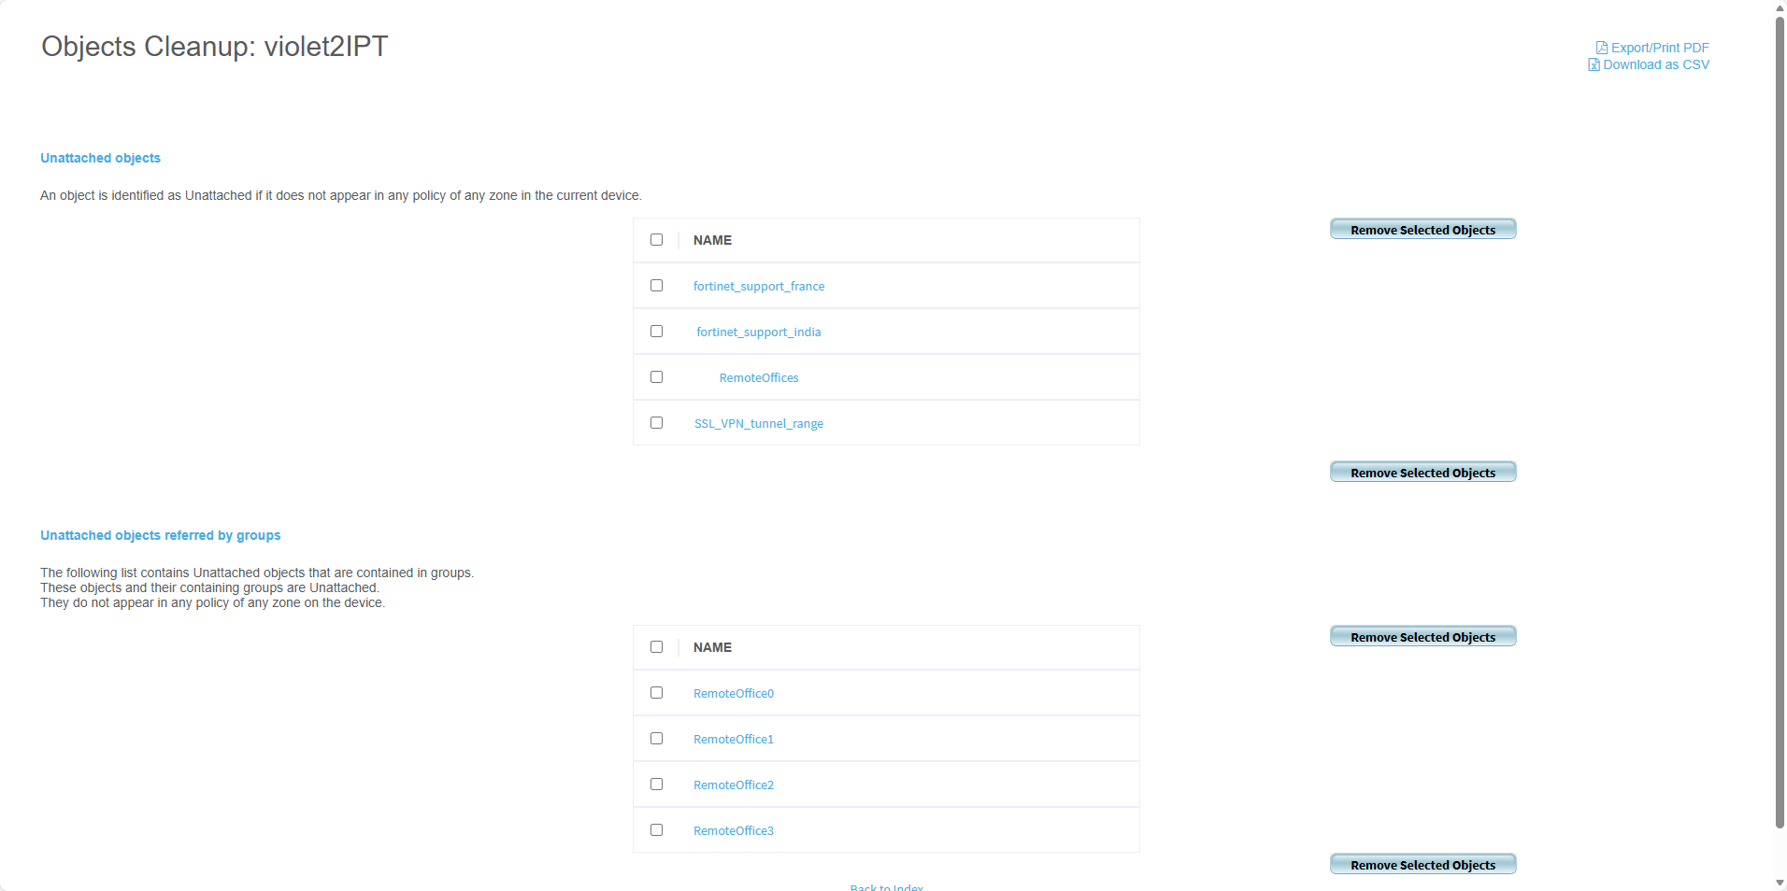Image resolution: width=1787 pixels, height=891 pixels.
Task: Tick the fortinet_support_france checkbox
Action: coord(656,286)
